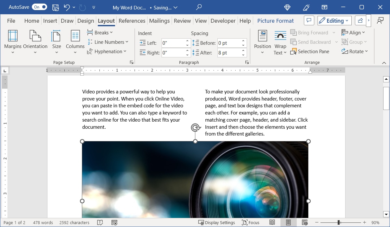This screenshot has height=227, width=390.
Task: Open the Orientation options
Action: [35, 42]
